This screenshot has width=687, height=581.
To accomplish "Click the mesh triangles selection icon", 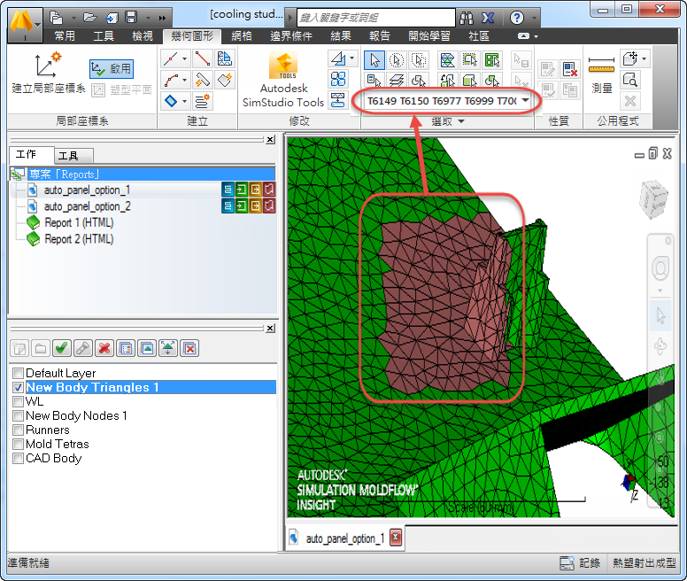I will click(x=447, y=60).
